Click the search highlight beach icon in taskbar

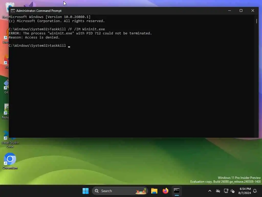(141, 191)
